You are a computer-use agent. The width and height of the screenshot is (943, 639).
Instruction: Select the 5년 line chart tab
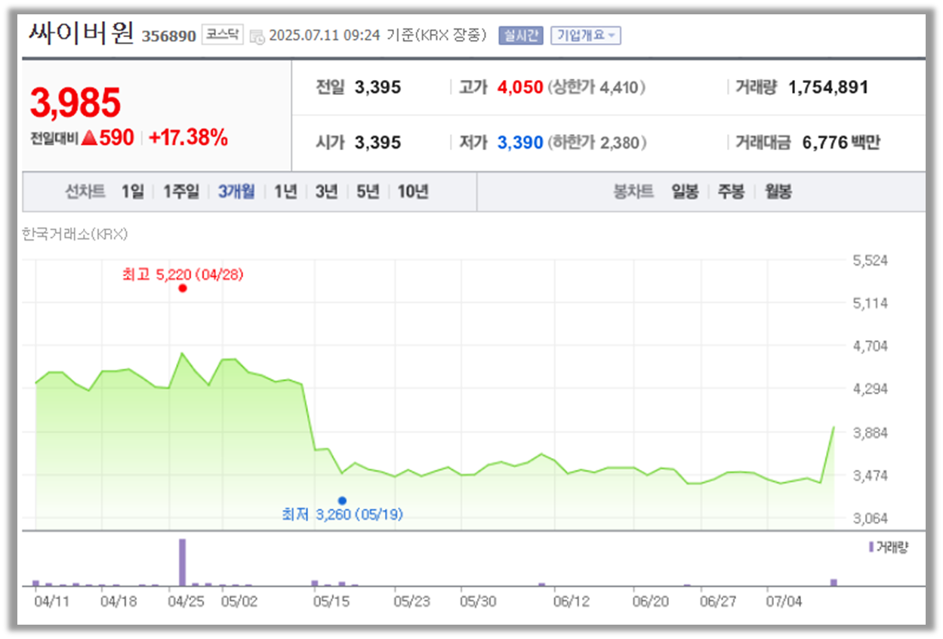pos(368,192)
